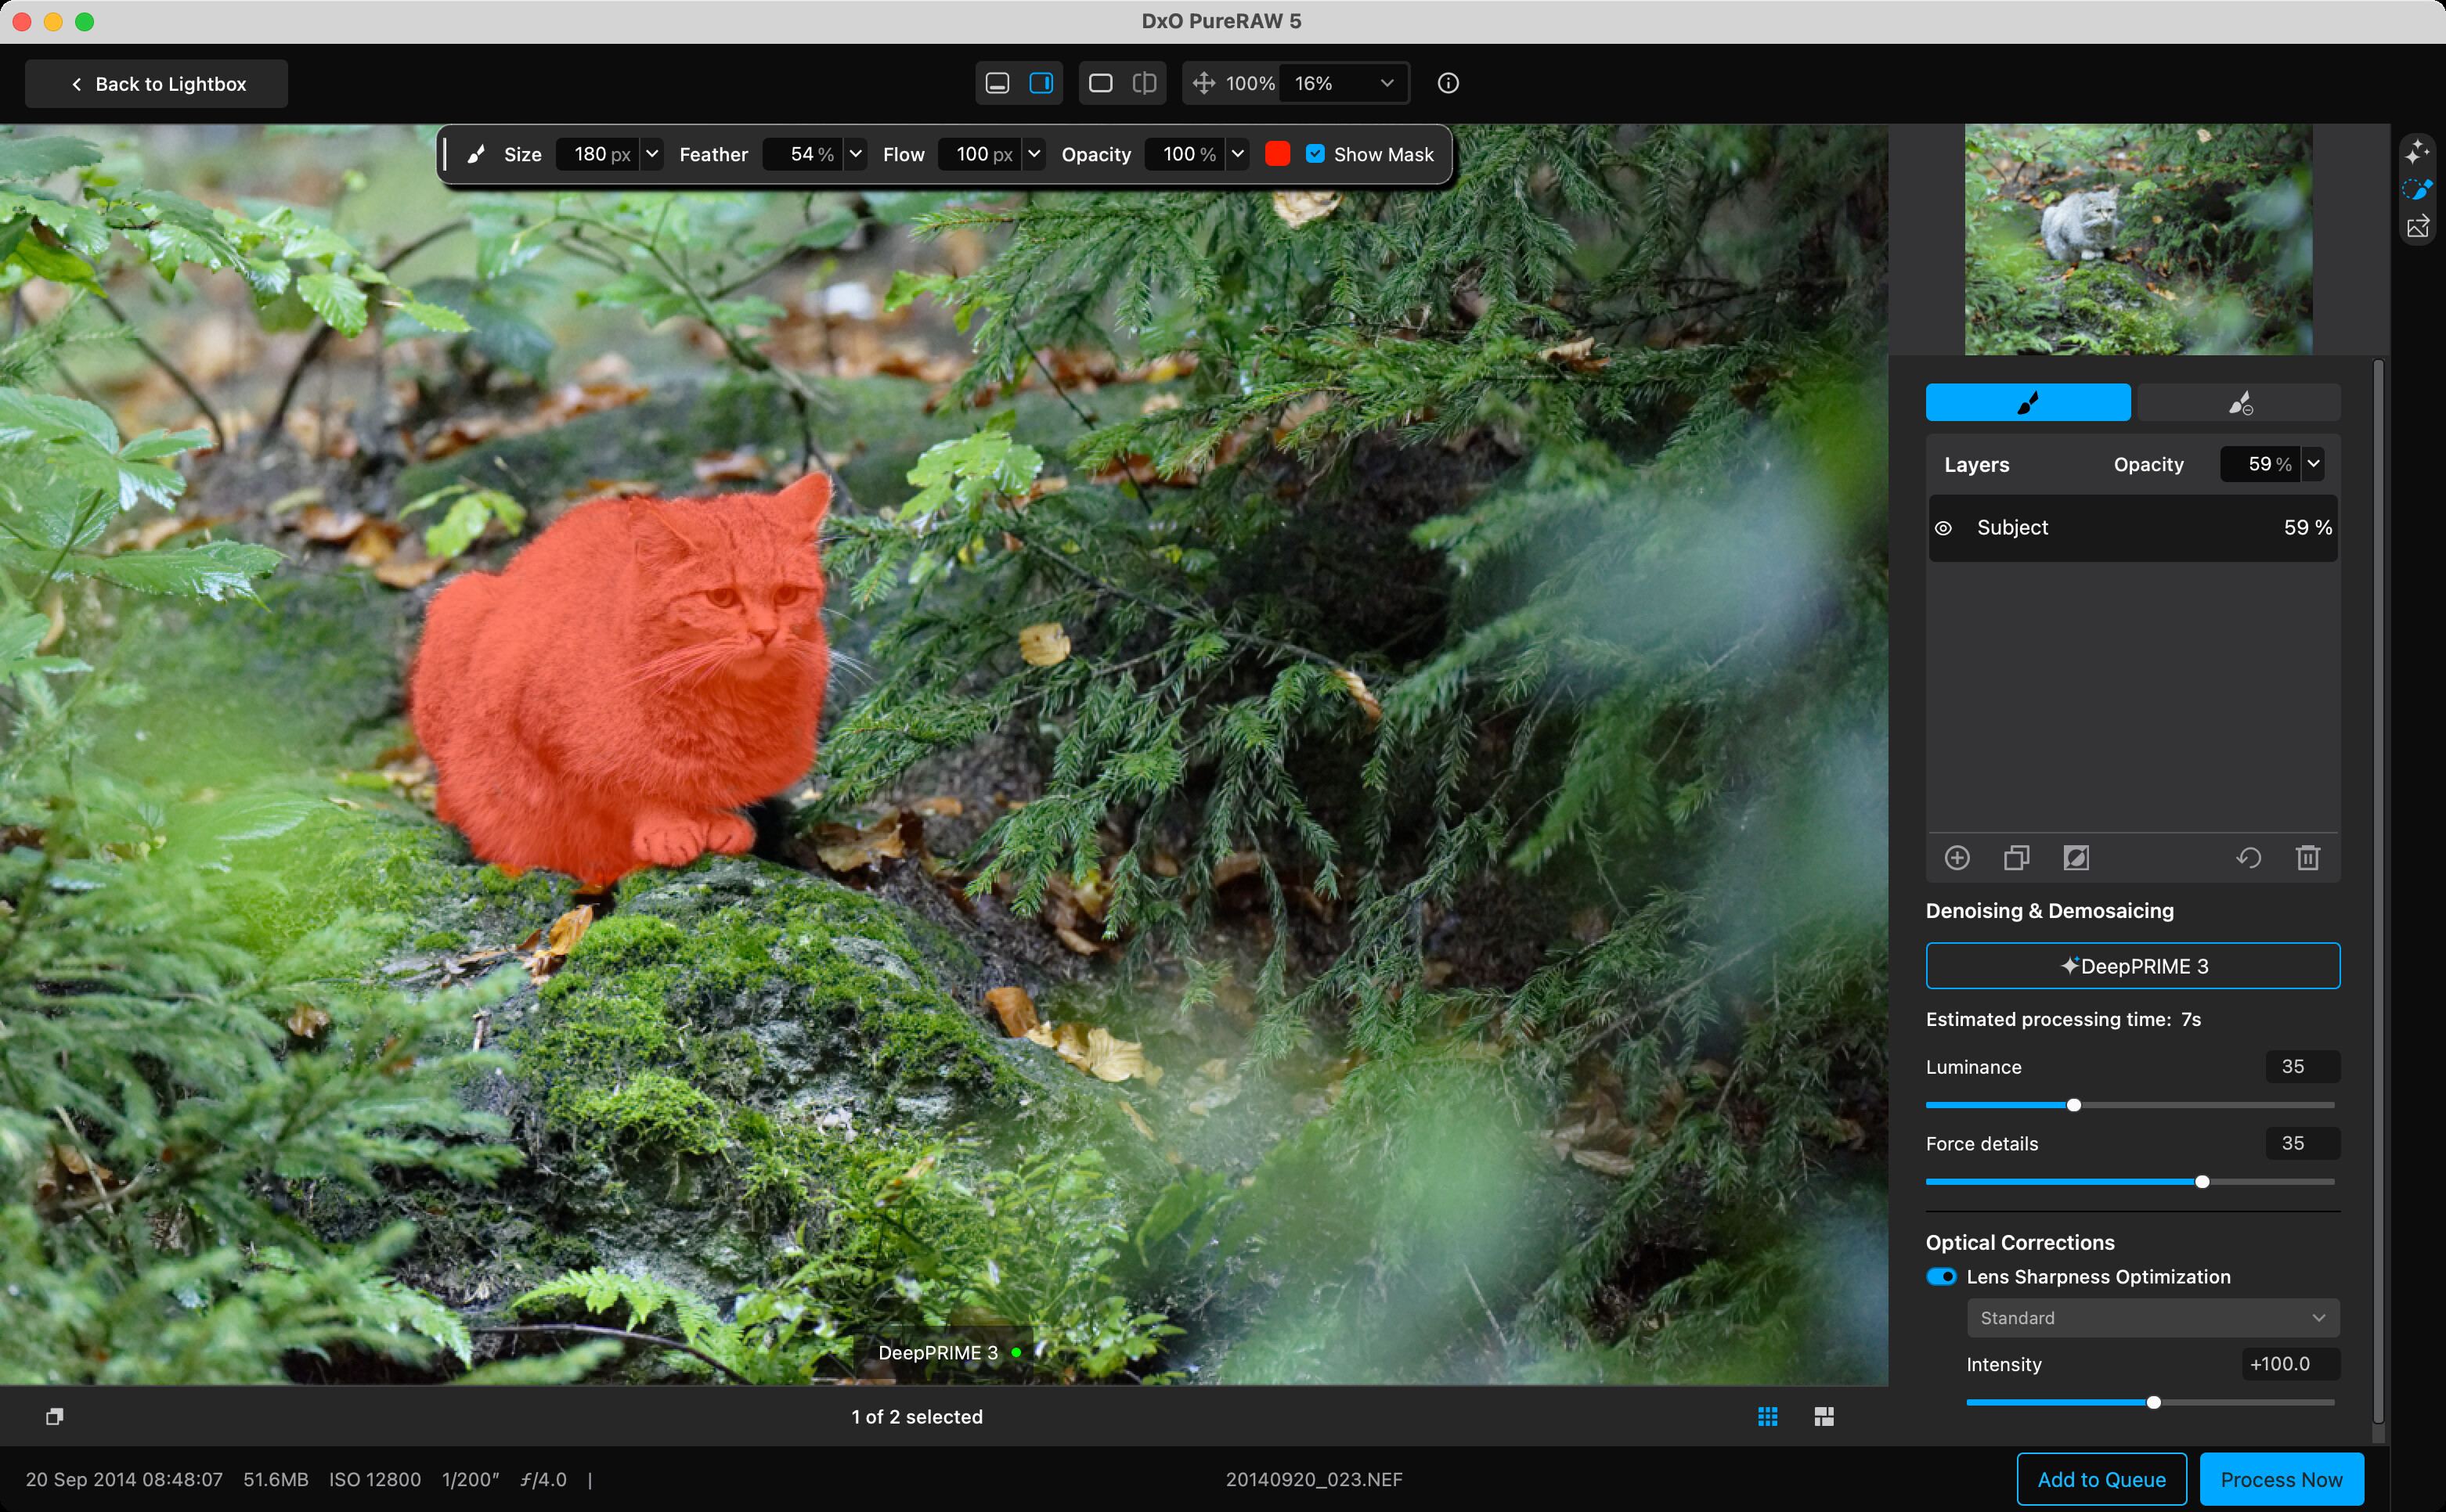Select the DeepPRIME 3 denoising button
2446x1512 pixels.
click(x=2133, y=966)
